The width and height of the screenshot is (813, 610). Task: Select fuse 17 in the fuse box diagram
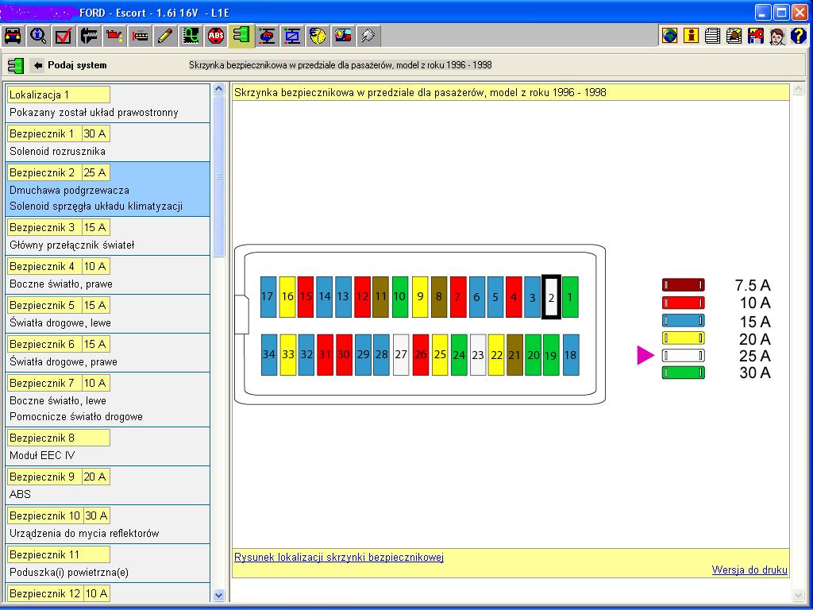pyautogui.click(x=268, y=297)
